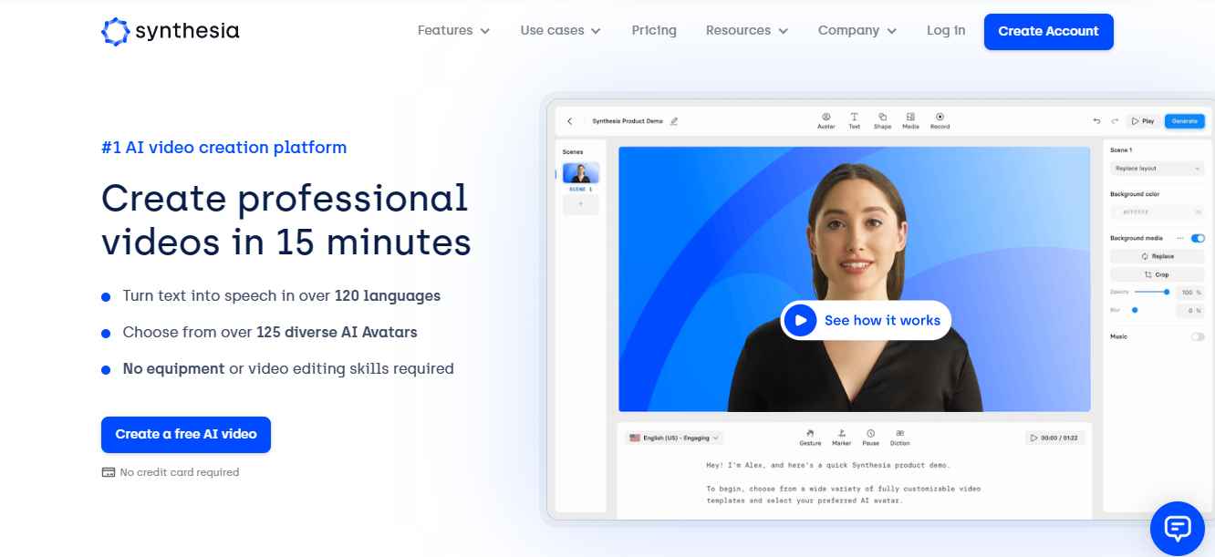
Task: Click the blue Generate button
Action: (1184, 120)
